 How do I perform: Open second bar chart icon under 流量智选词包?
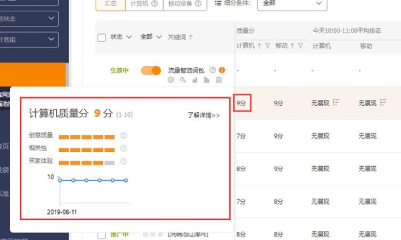coord(207,80)
